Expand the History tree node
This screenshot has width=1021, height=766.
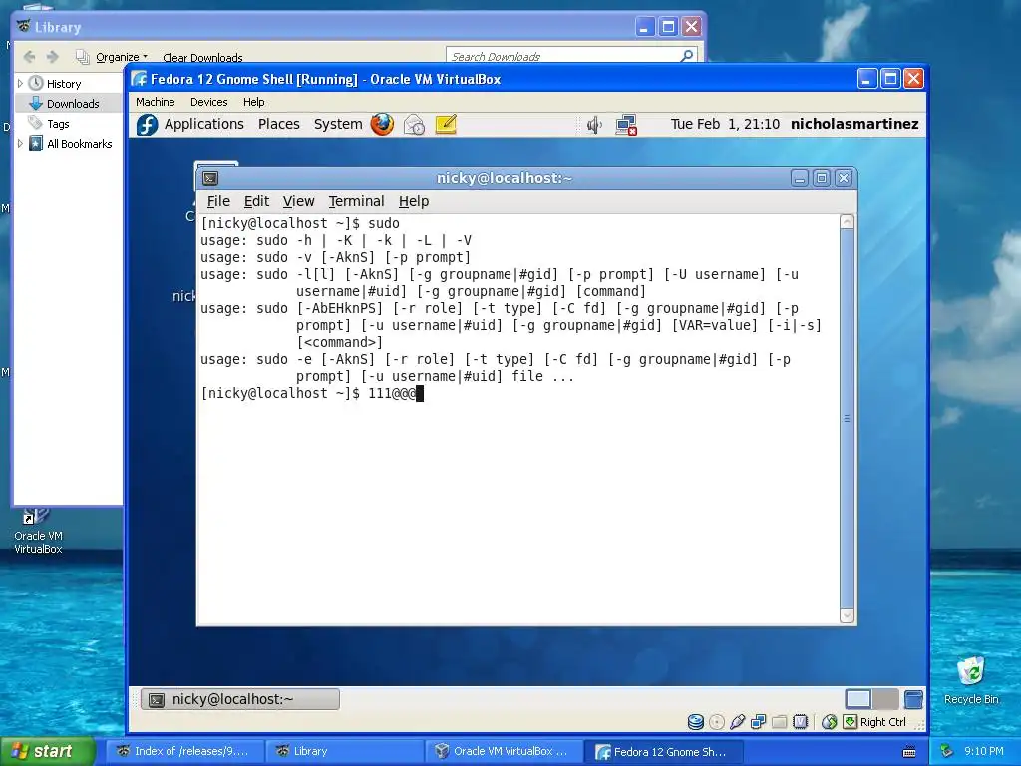coord(20,84)
